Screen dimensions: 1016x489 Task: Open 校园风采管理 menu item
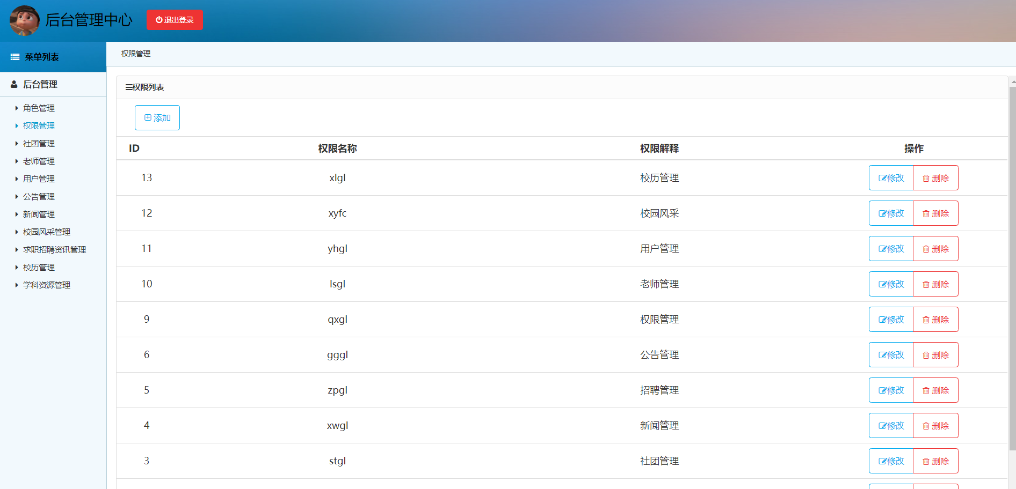click(x=47, y=232)
